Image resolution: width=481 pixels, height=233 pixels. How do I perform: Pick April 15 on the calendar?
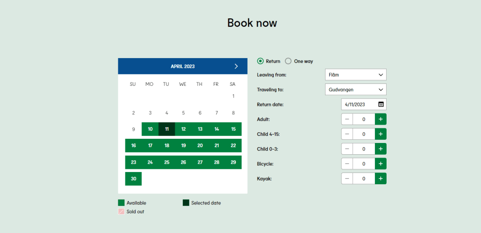coord(233,129)
